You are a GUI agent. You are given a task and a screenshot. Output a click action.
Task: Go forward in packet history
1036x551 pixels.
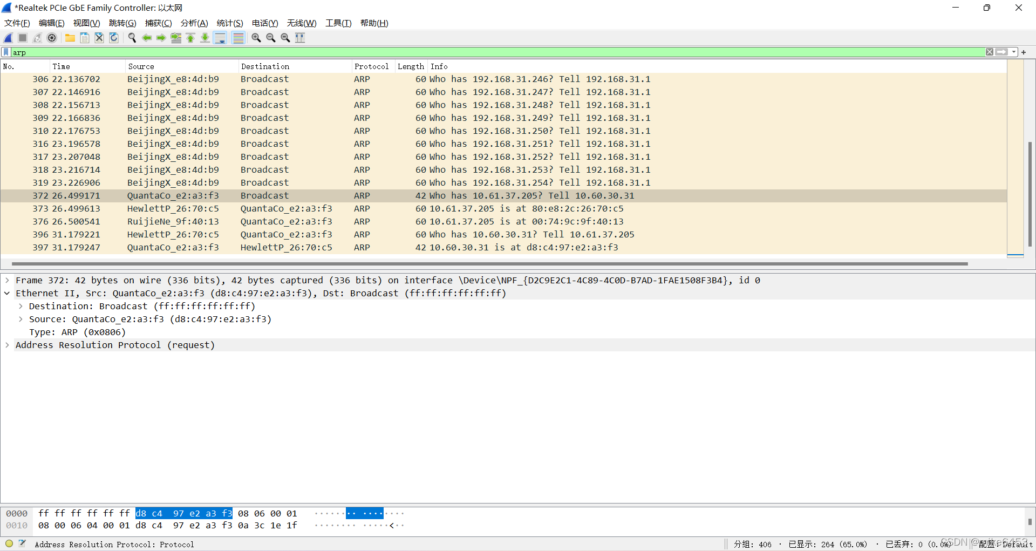click(x=161, y=38)
